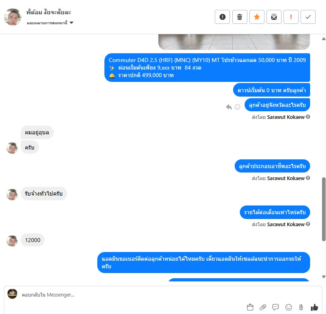Open the profile of พี่ต้อม in header
This screenshot has height=314, width=326.
[x=13, y=17]
